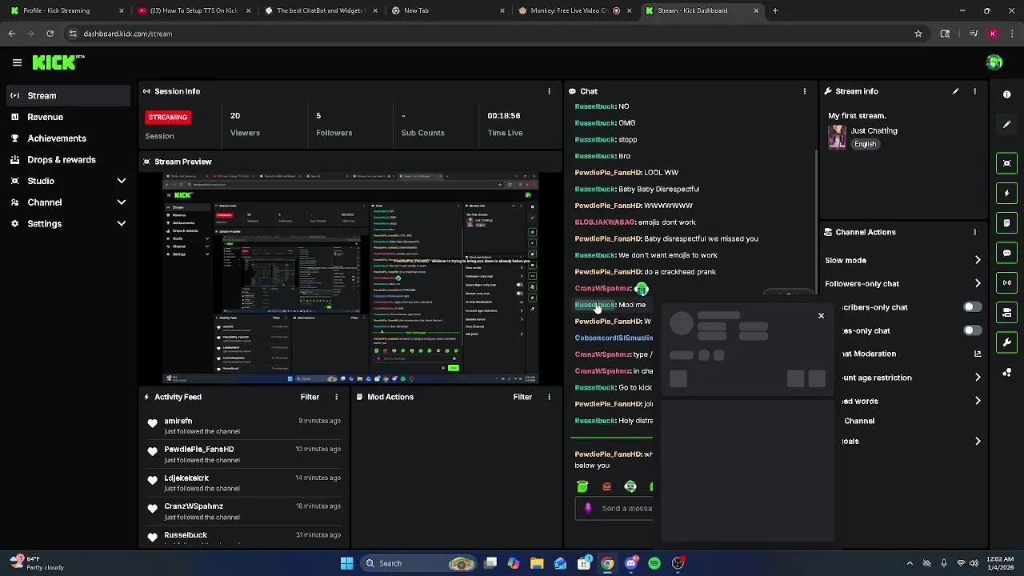Toggle the note widget icon in right rail
1024x576 pixels.
coord(1006,222)
